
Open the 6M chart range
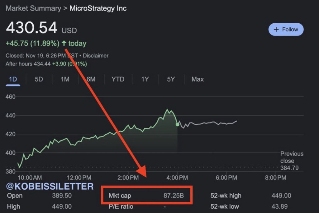(x=91, y=79)
